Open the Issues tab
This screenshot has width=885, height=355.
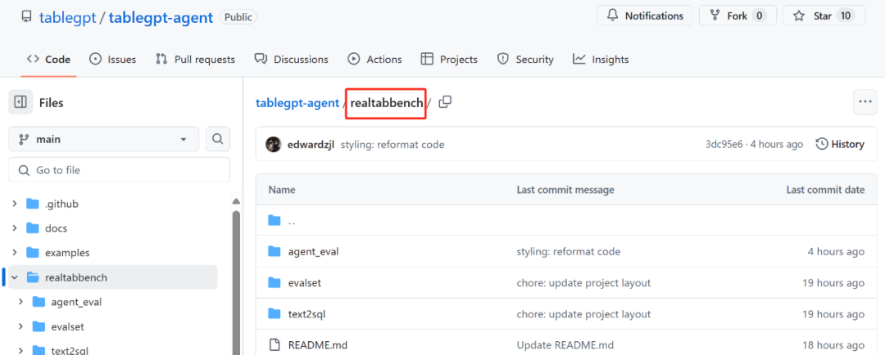(x=113, y=59)
